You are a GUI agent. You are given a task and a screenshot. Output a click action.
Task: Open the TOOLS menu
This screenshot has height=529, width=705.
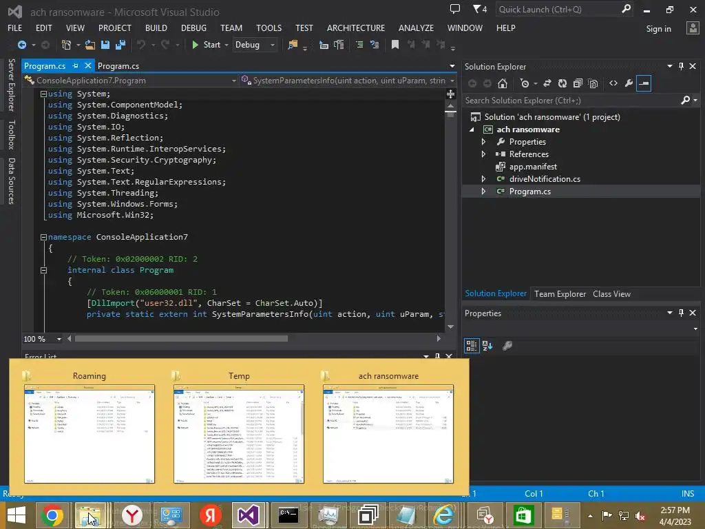point(269,28)
